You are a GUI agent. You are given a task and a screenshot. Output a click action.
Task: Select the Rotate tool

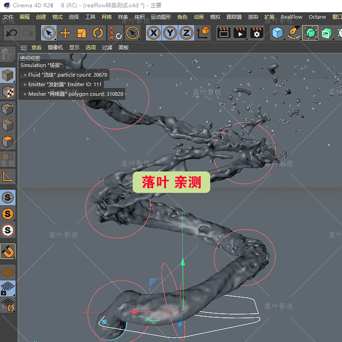point(98,33)
